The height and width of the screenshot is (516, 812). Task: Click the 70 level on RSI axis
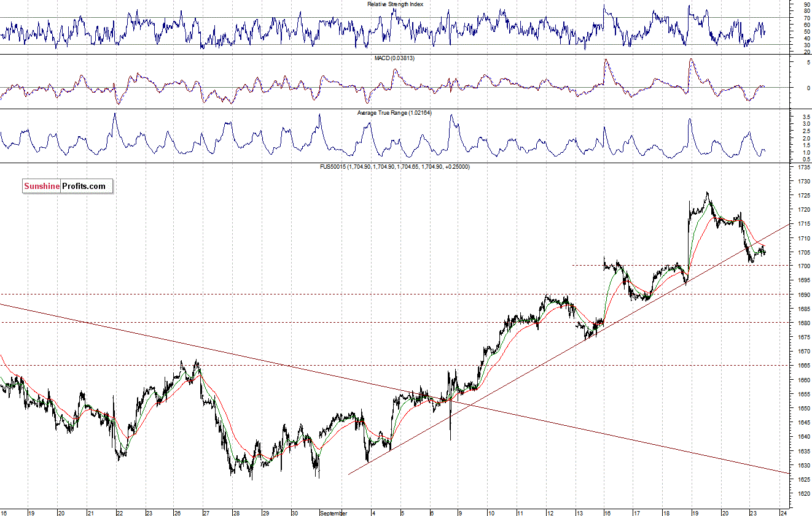pyautogui.click(x=806, y=18)
